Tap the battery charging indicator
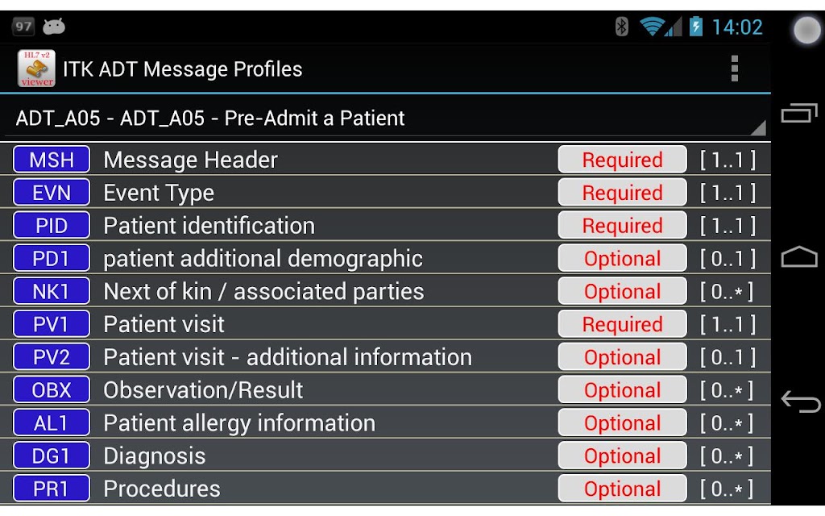Screen dimensions: 825x516 [695, 27]
